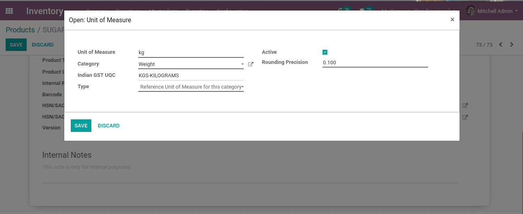Click the 73 / 73 pager counter
523x214 pixels.
(x=484, y=45)
